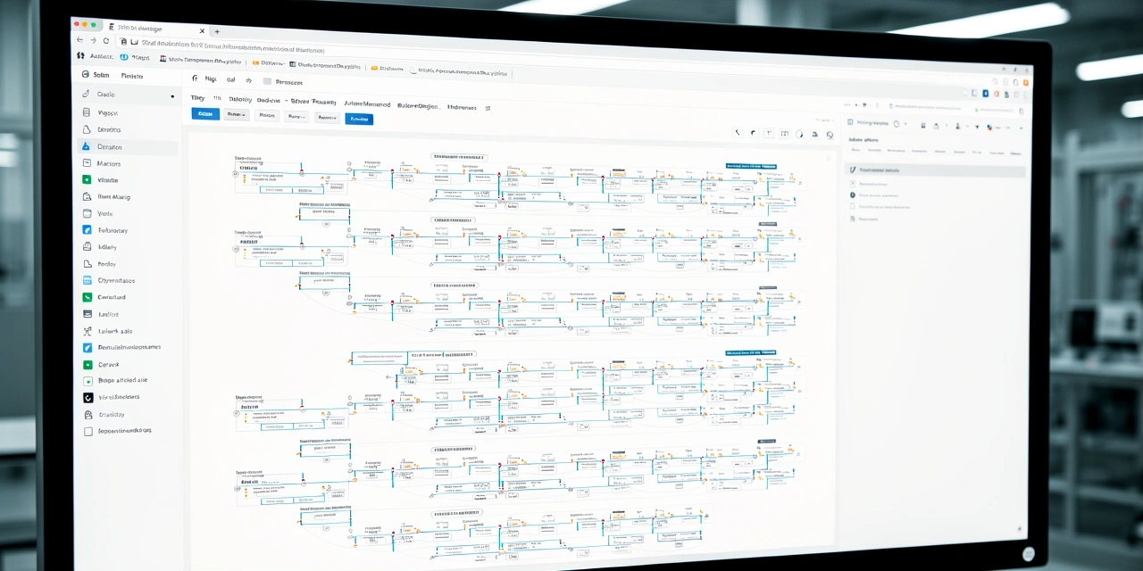1143x571 pixels.
Task: Reload the page with the refresh icon
Action: 106,41
